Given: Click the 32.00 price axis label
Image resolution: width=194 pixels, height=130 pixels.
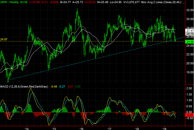Looking at the screenshot, I should (190, 10).
